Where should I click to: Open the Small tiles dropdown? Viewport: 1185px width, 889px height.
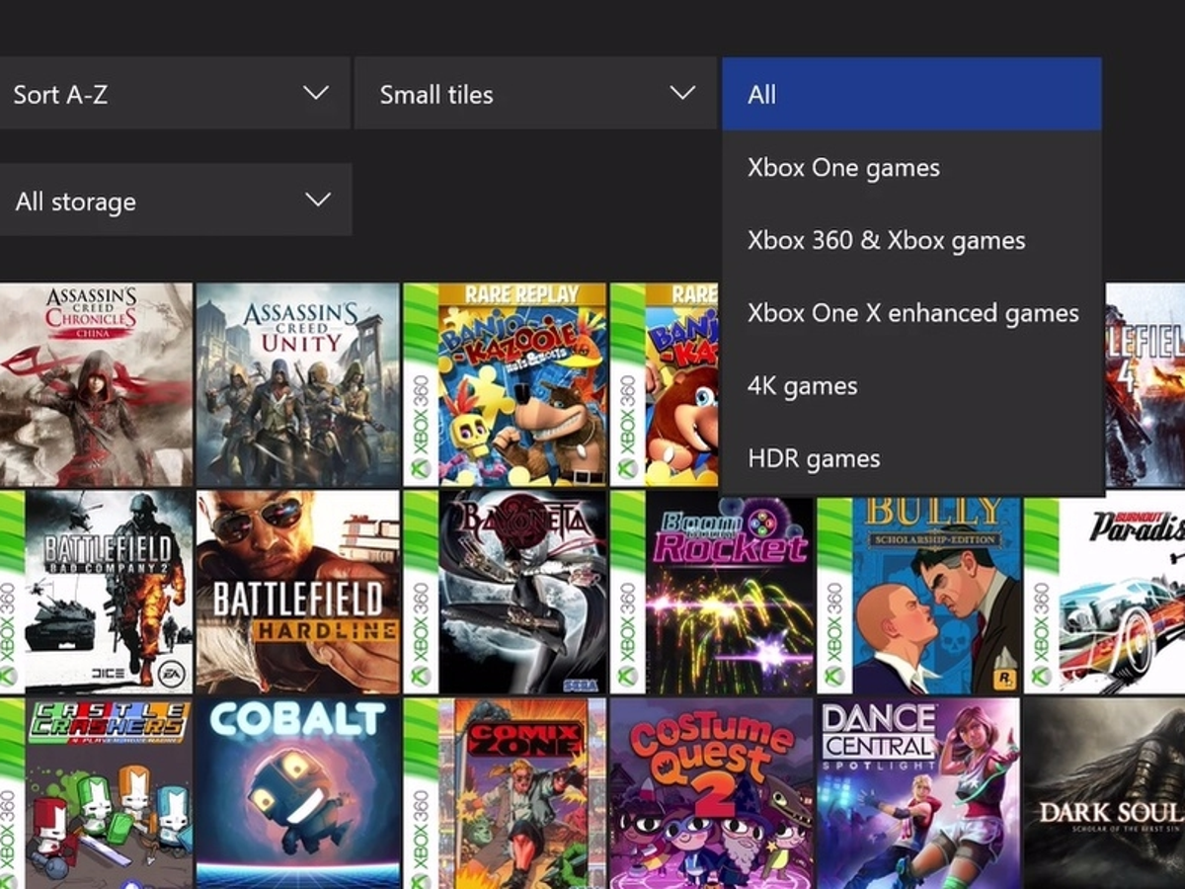click(x=535, y=94)
